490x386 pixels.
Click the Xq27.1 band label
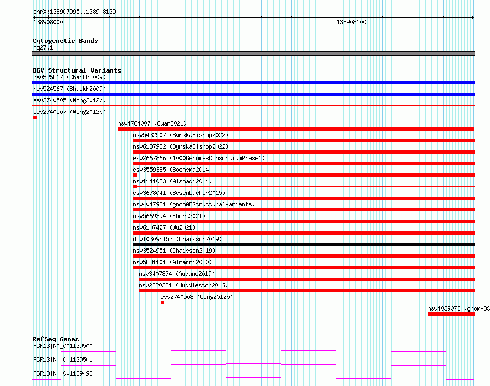(43, 47)
